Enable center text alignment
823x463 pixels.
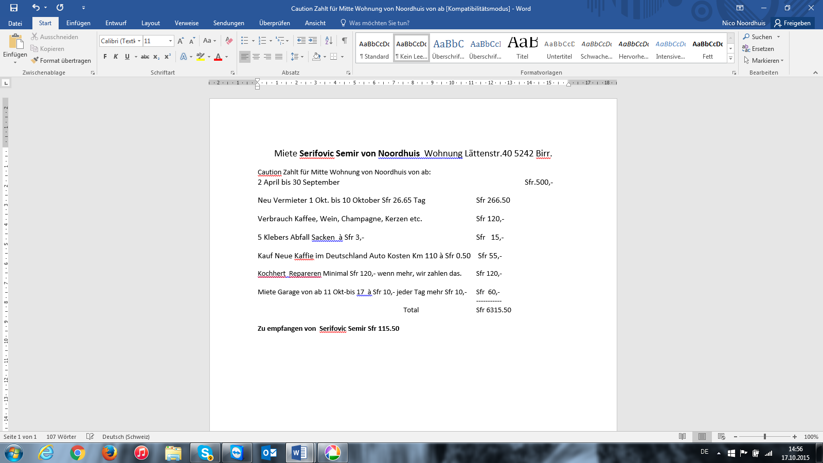256,57
